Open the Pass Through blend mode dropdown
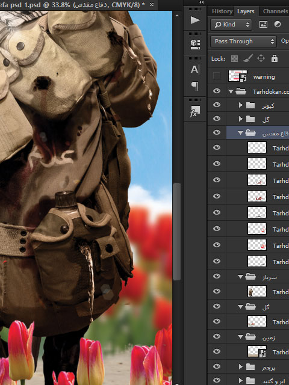The height and width of the screenshot is (385, 289). [x=243, y=42]
